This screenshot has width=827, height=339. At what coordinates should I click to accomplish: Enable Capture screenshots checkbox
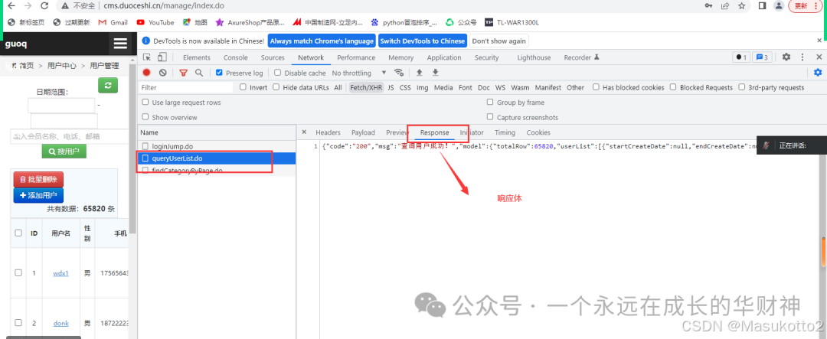pos(490,117)
